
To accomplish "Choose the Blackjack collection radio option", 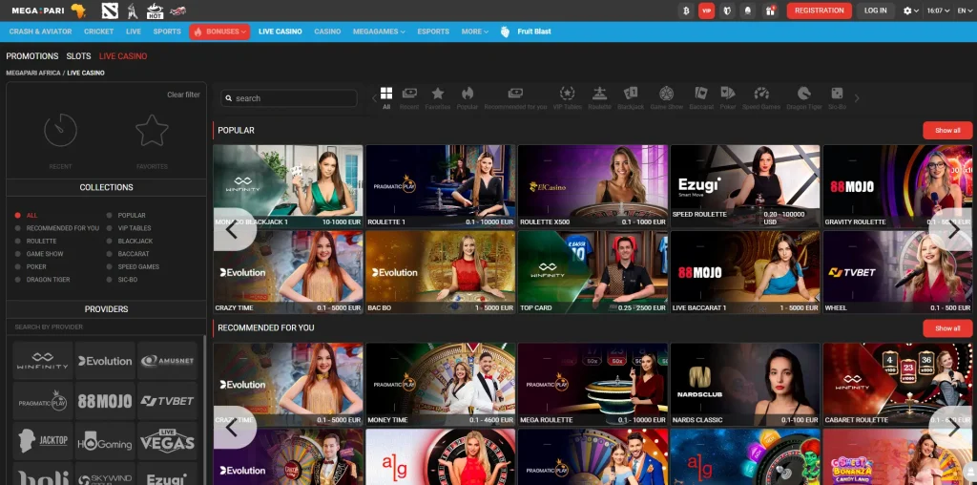I will 109,242.
